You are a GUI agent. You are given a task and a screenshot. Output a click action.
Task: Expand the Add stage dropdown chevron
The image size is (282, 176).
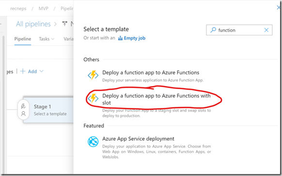click(41, 71)
